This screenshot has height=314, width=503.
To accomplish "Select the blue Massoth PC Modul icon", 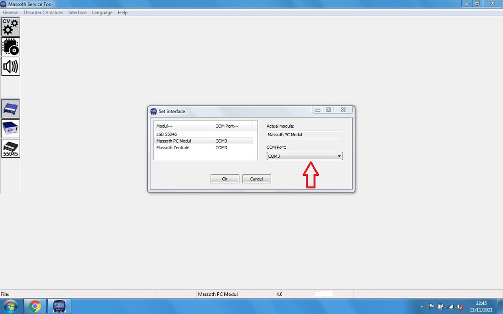I will [x=11, y=109].
